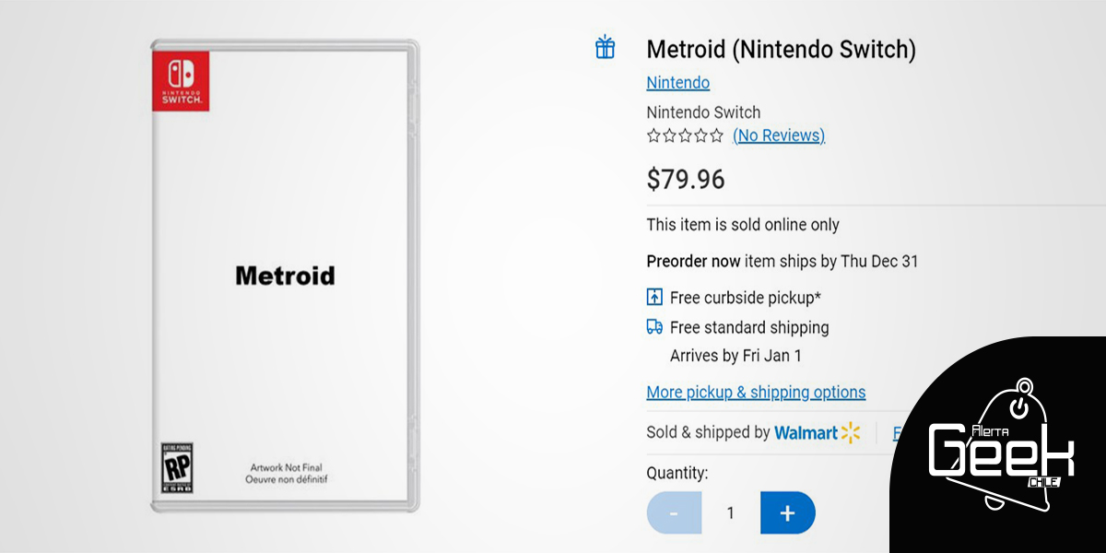Viewport: 1106px width, 553px height.
Task: Open the Nintendo brand link
Action: [x=677, y=83]
